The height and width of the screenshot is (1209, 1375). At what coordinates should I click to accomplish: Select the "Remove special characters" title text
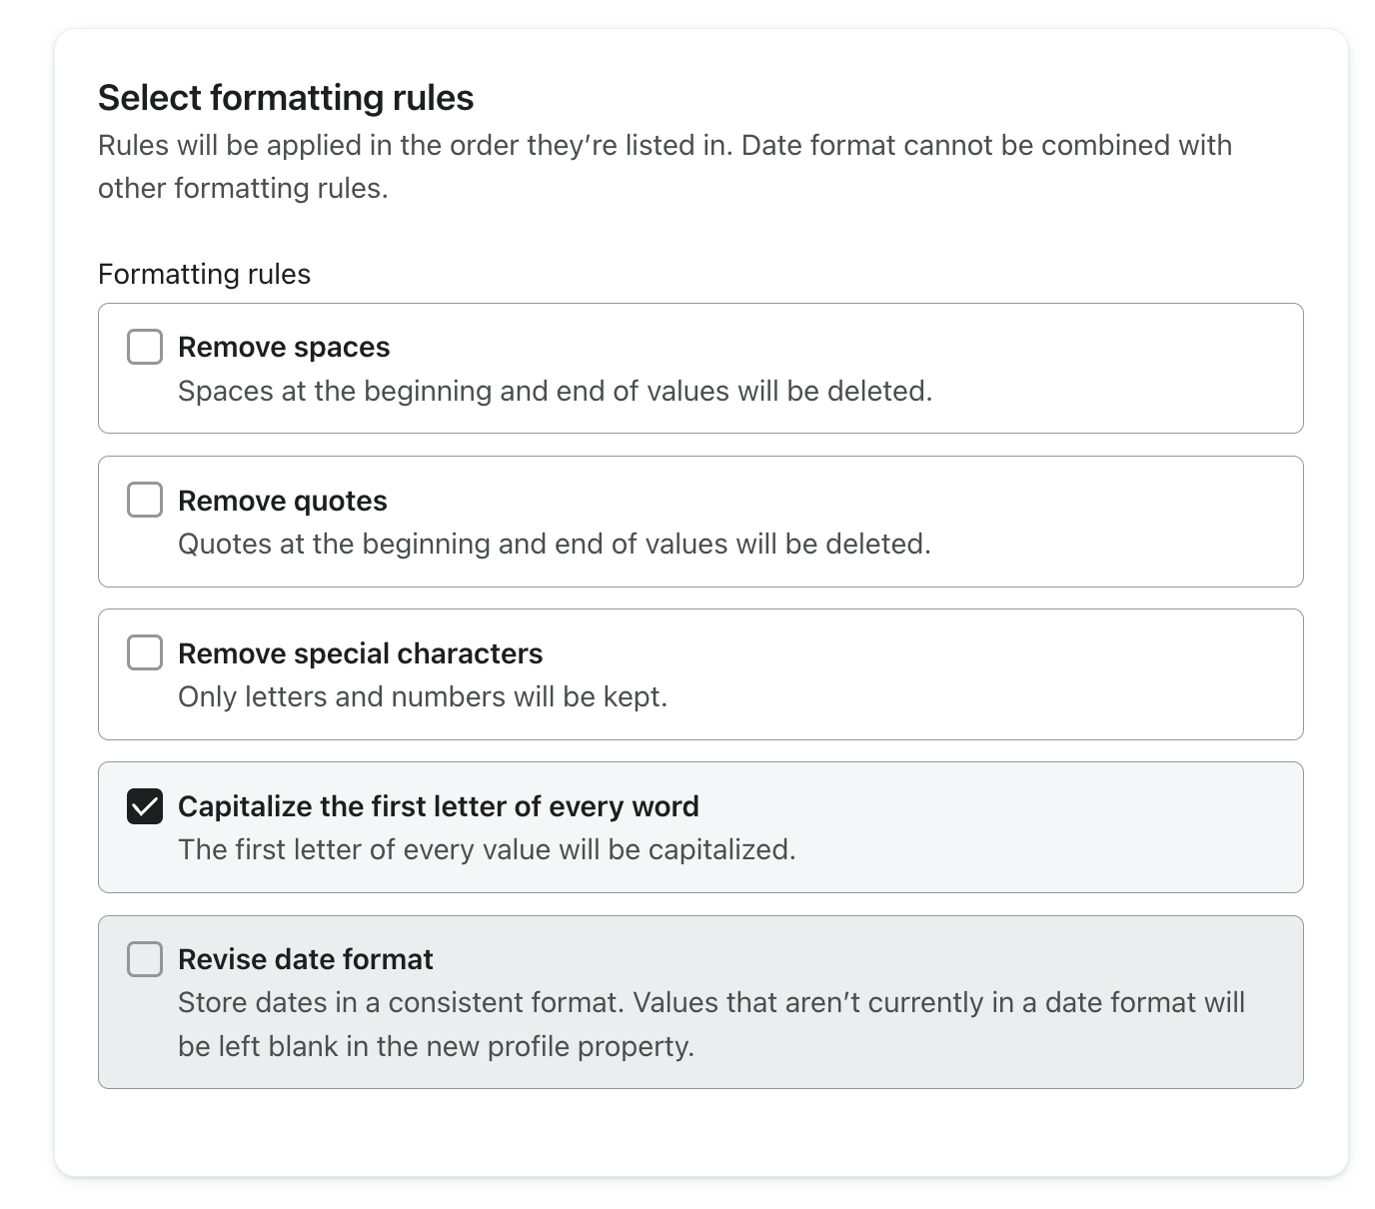pyautogui.click(x=360, y=653)
